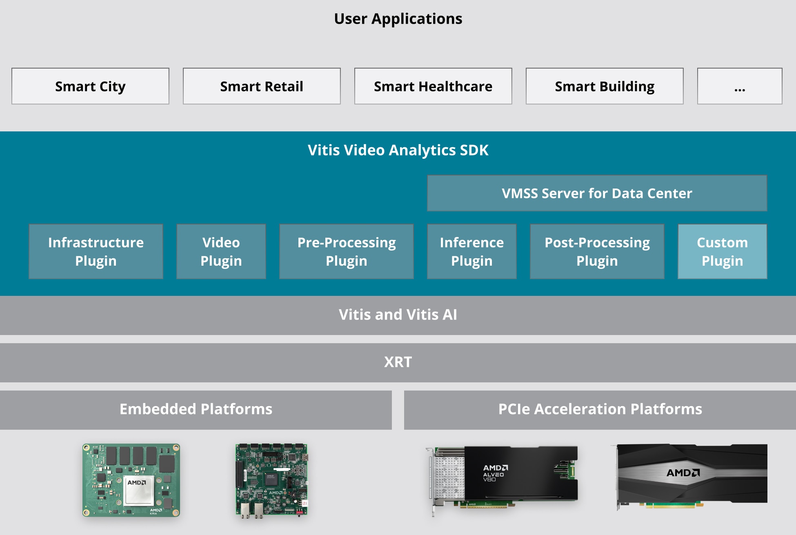The image size is (796, 535).
Task: Select the XRT layer bar
Action: pos(398,362)
